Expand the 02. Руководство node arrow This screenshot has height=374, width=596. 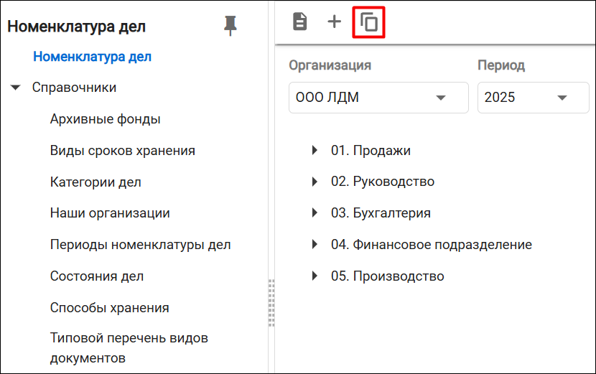(x=315, y=182)
